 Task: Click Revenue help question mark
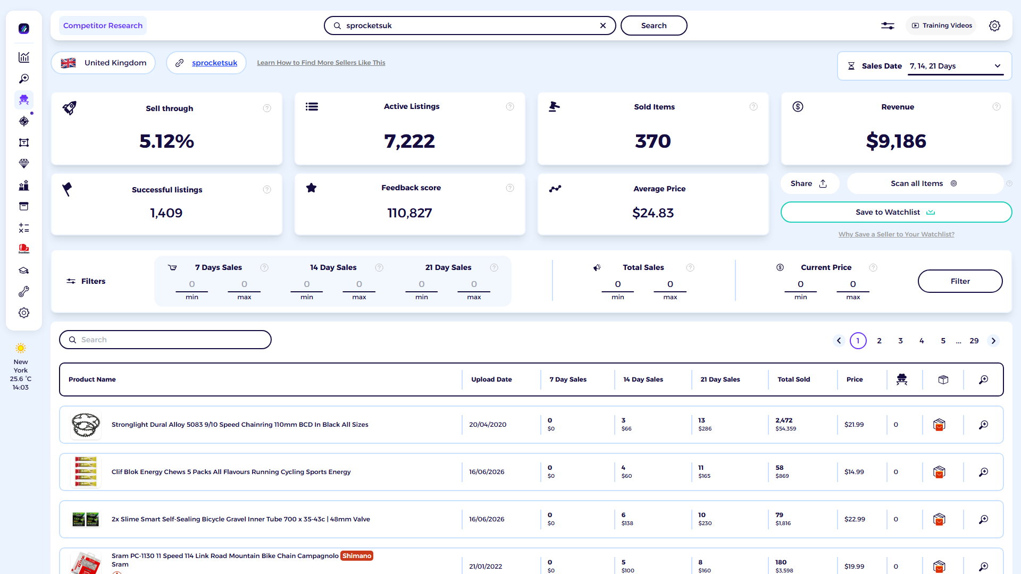coord(997,107)
